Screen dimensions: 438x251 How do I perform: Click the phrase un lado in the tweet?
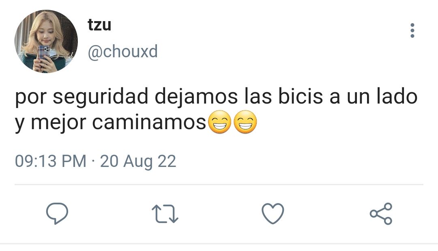coord(382,96)
